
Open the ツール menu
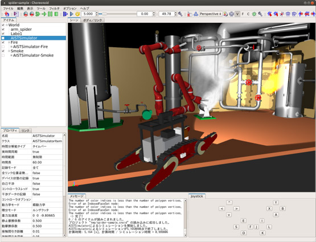coord(41,9)
